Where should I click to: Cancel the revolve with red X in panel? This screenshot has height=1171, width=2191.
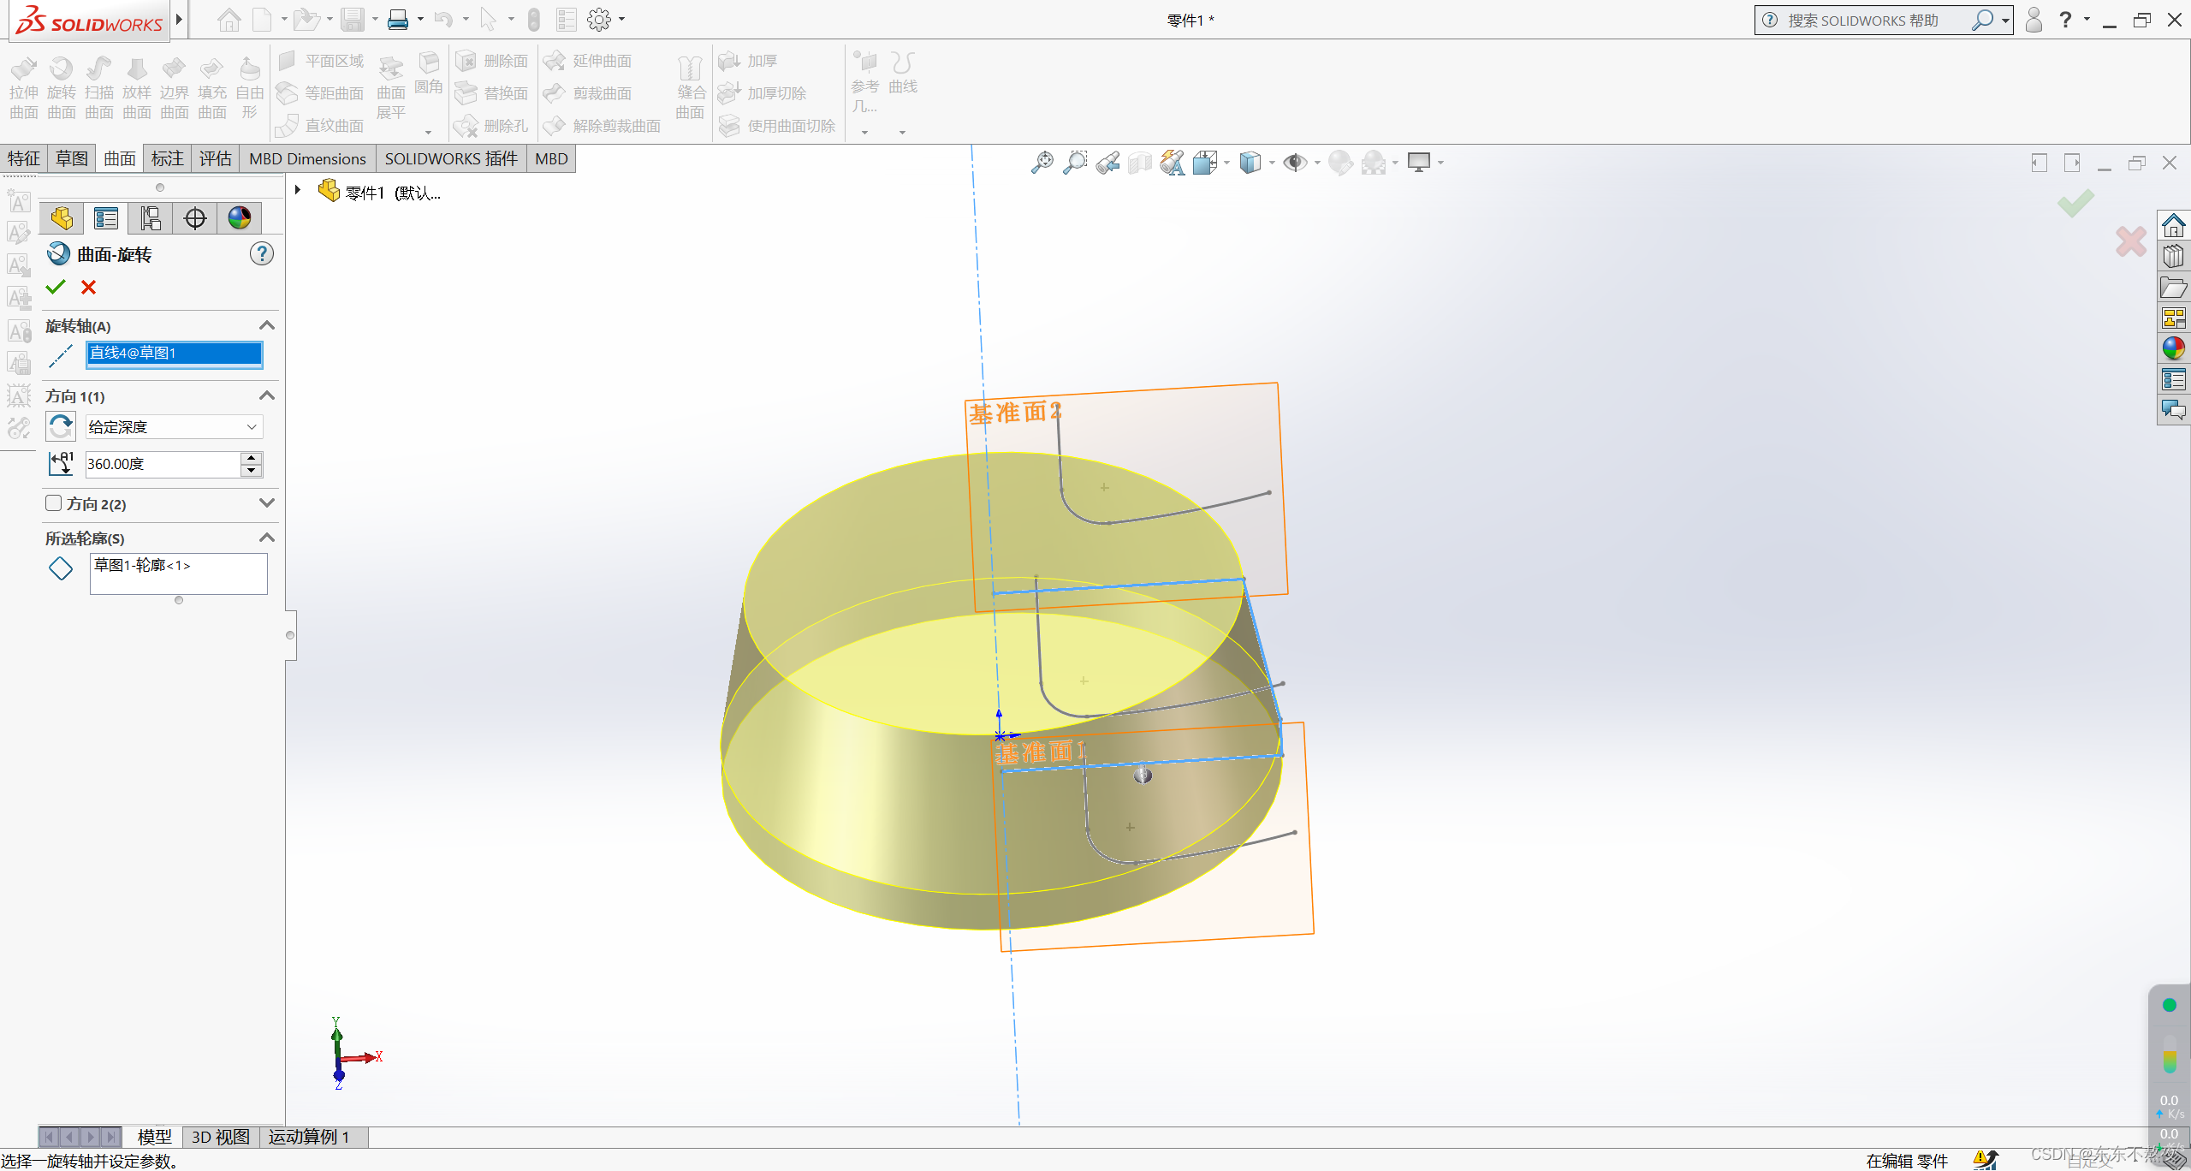click(88, 288)
